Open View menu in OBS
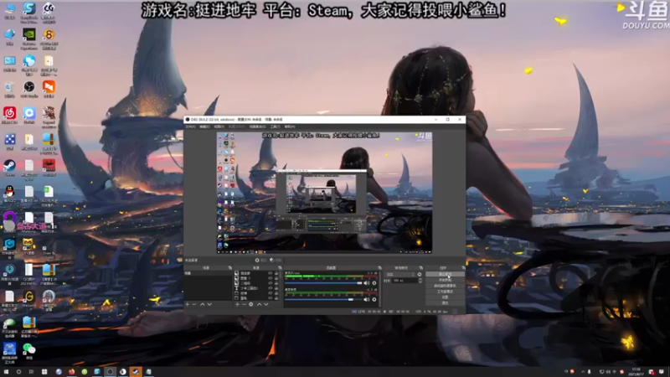The width and height of the screenshot is (670, 377). [219, 127]
